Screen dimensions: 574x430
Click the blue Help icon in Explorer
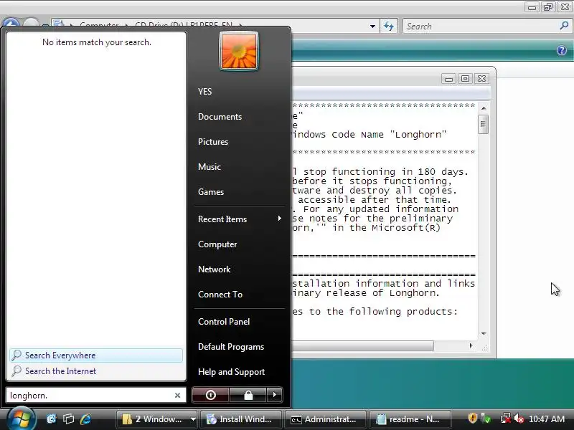pos(562,50)
